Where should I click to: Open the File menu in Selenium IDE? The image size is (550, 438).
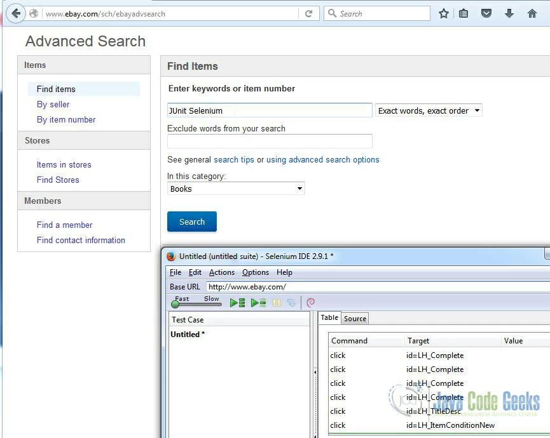click(175, 272)
